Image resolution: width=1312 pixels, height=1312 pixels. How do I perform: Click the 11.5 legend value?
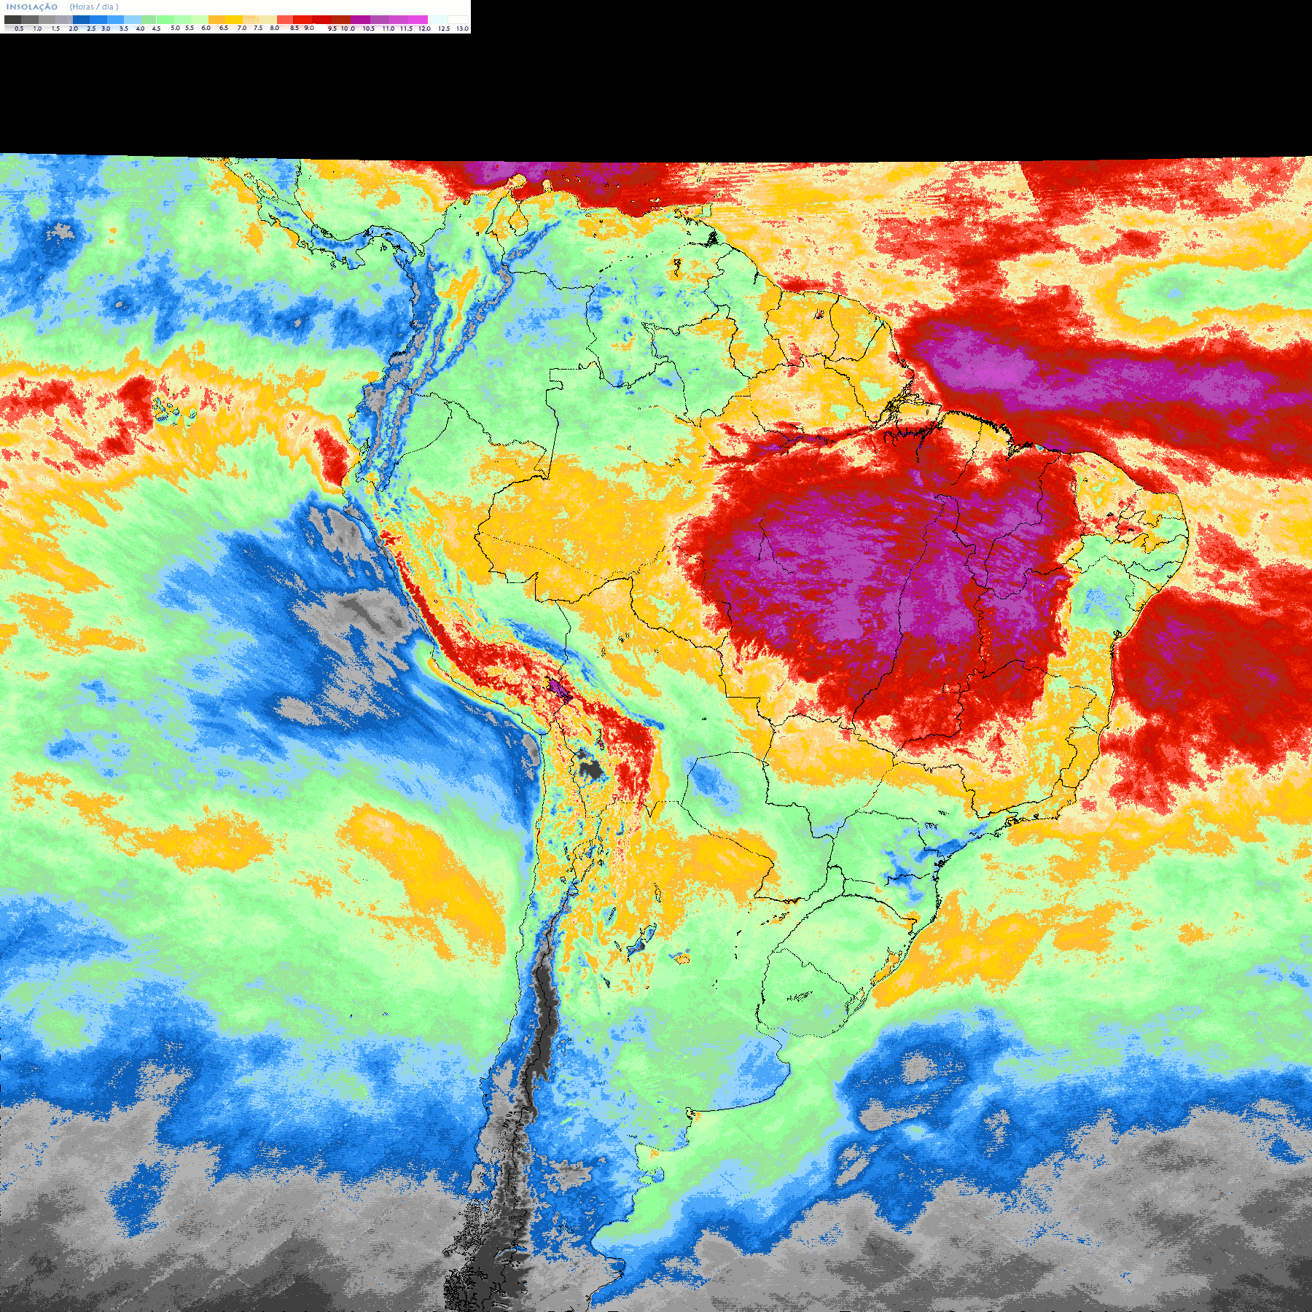coord(406,28)
